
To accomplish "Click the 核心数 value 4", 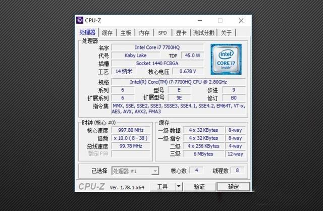I will coord(196,170).
